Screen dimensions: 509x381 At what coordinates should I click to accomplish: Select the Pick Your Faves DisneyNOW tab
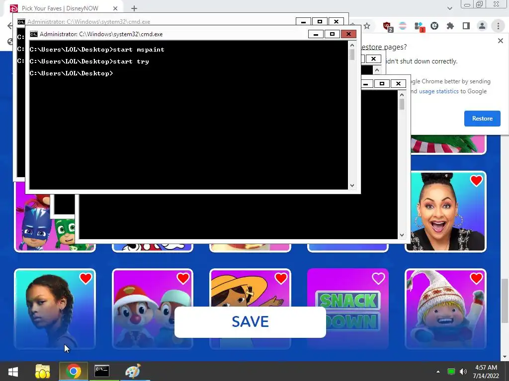tap(60, 8)
